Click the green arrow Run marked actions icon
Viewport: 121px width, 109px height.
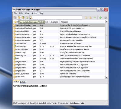point(95,18)
